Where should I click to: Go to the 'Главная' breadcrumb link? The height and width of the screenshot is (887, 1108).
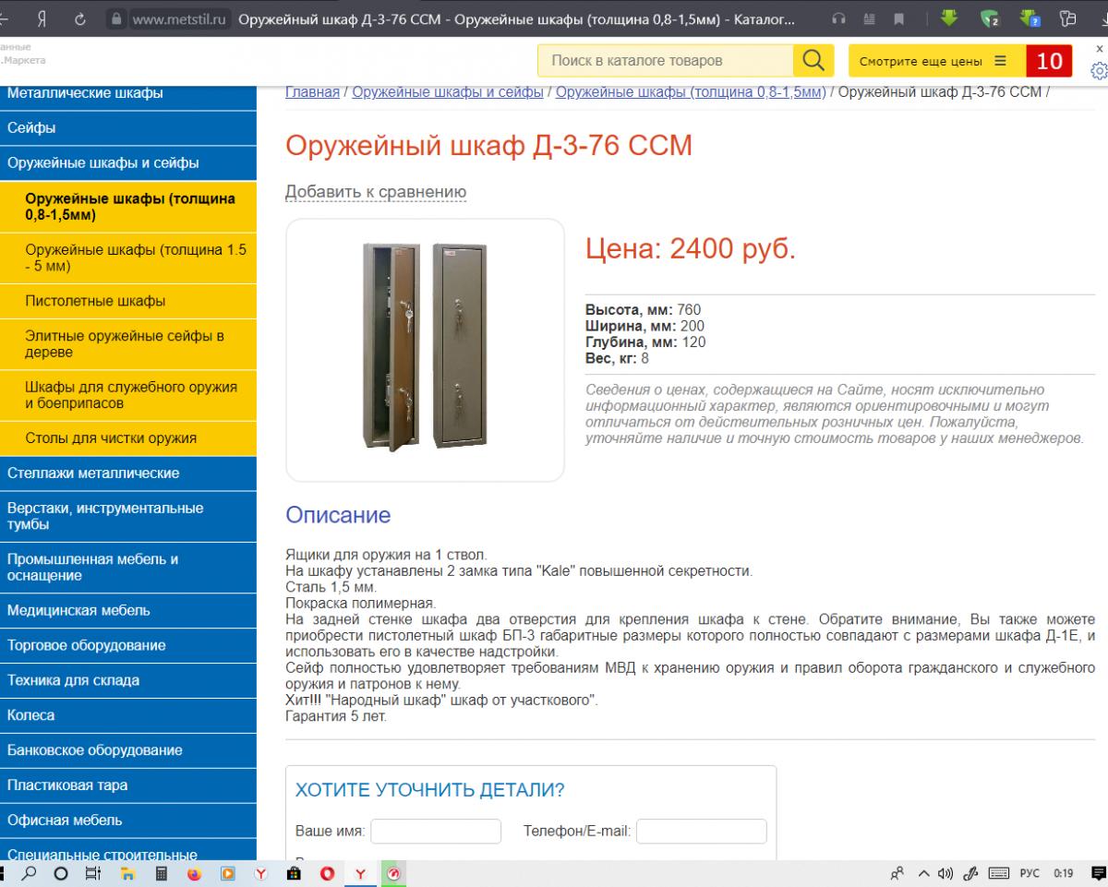312,91
